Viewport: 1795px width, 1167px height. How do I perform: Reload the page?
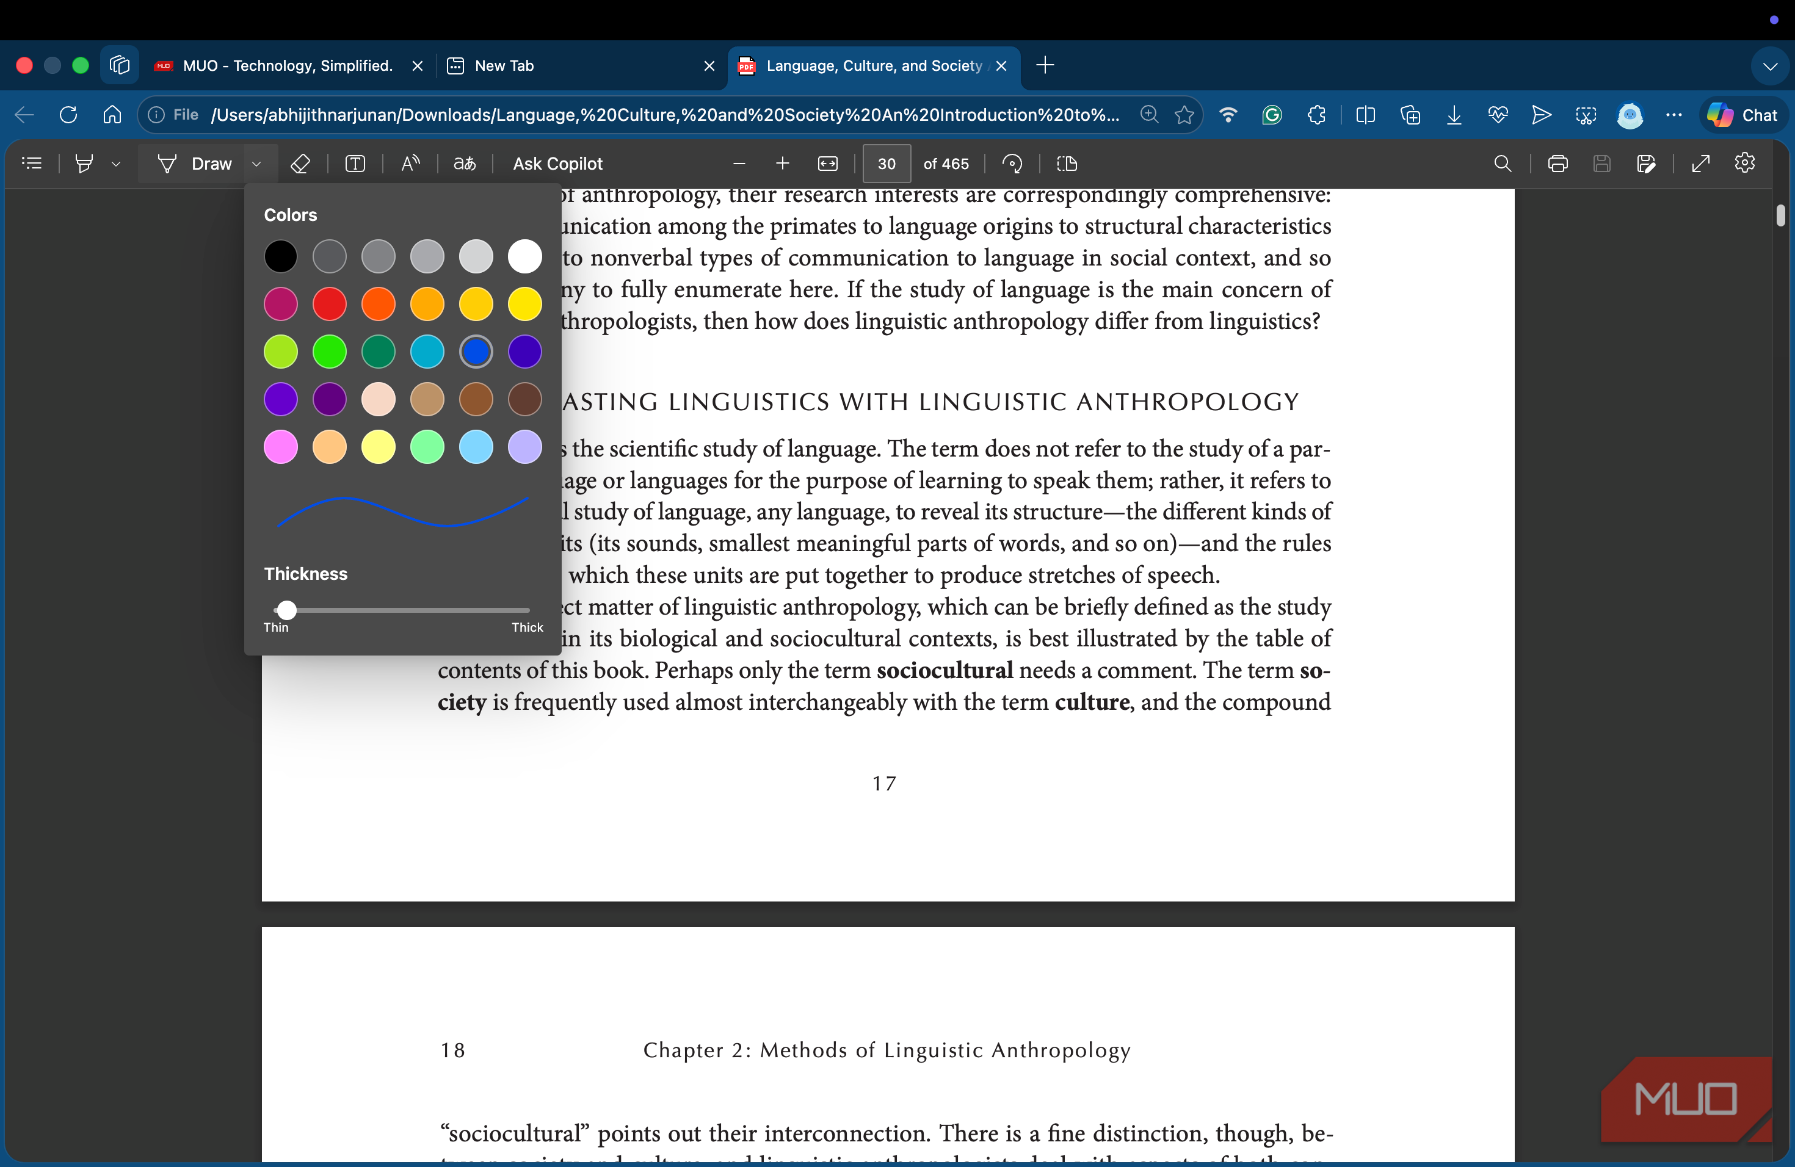(68, 115)
